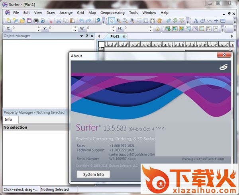This screenshot has width=239, height=195.
Task: Click the Save disk icon
Action: coord(29,20)
